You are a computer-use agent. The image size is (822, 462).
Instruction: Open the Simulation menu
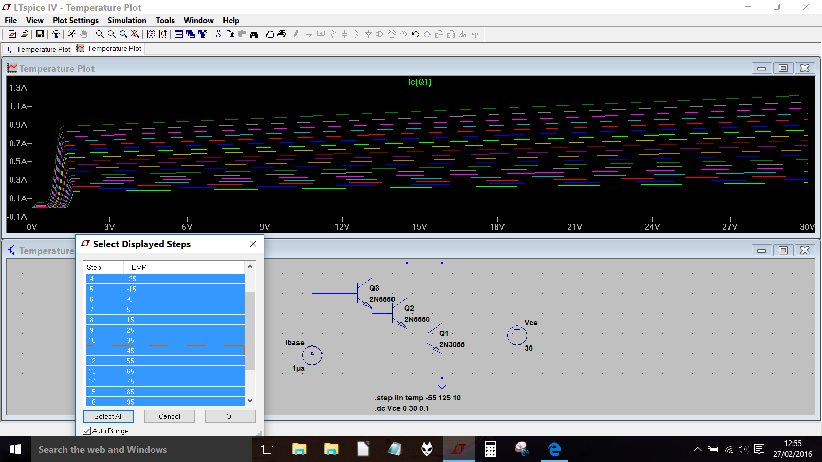[x=127, y=21]
